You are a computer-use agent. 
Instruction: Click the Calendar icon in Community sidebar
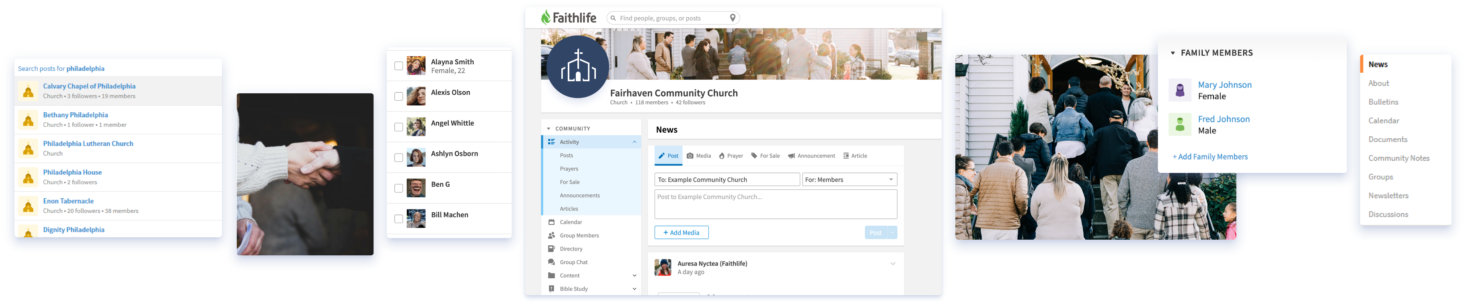pyautogui.click(x=551, y=222)
